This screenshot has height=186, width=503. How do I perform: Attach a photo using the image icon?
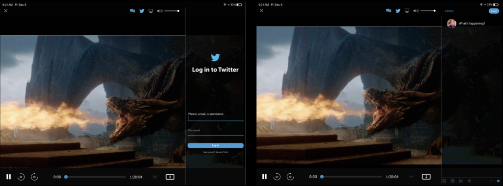tap(444, 181)
